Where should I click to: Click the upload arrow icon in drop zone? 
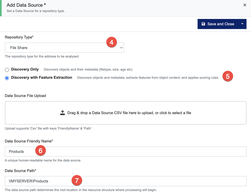pyautogui.click(x=63, y=113)
